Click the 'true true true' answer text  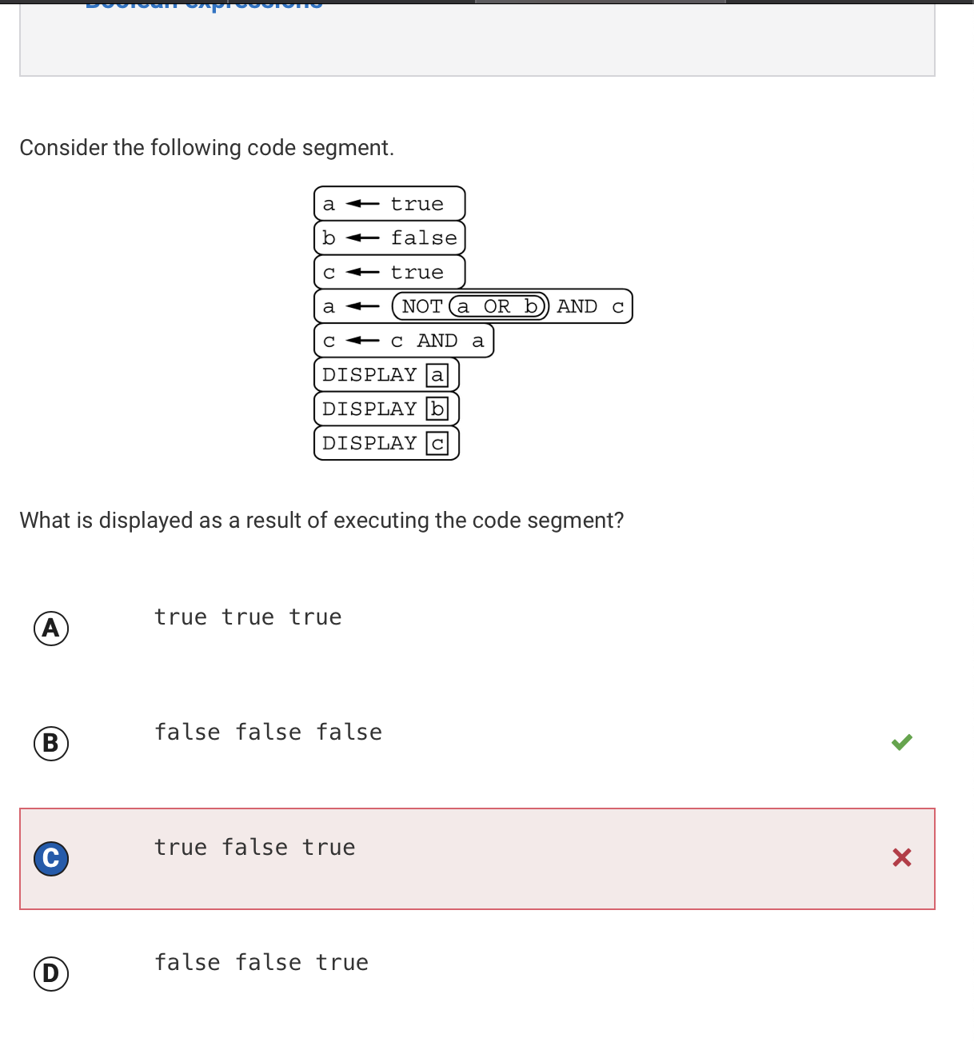click(x=248, y=617)
